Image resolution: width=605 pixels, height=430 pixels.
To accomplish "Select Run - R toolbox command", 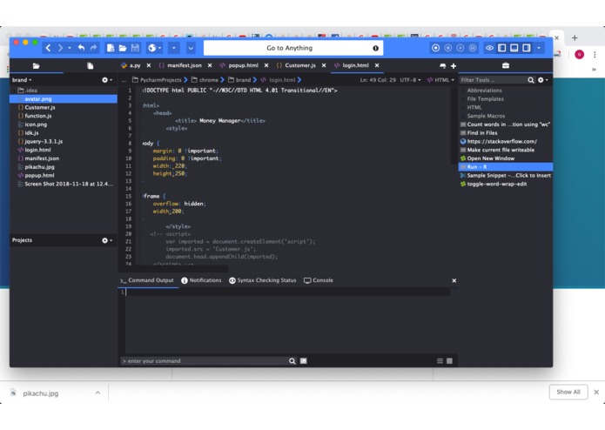I will [x=506, y=166].
